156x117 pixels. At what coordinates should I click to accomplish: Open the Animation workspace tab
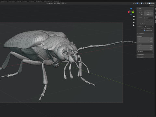pyautogui.click(x=25, y=1)
